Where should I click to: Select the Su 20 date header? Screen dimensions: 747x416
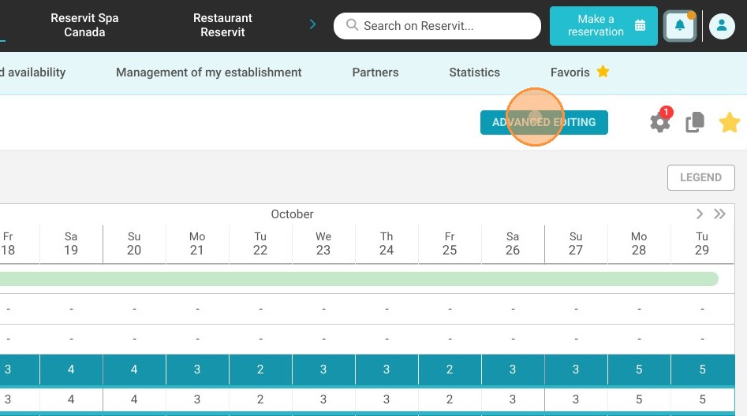point(134,243)
